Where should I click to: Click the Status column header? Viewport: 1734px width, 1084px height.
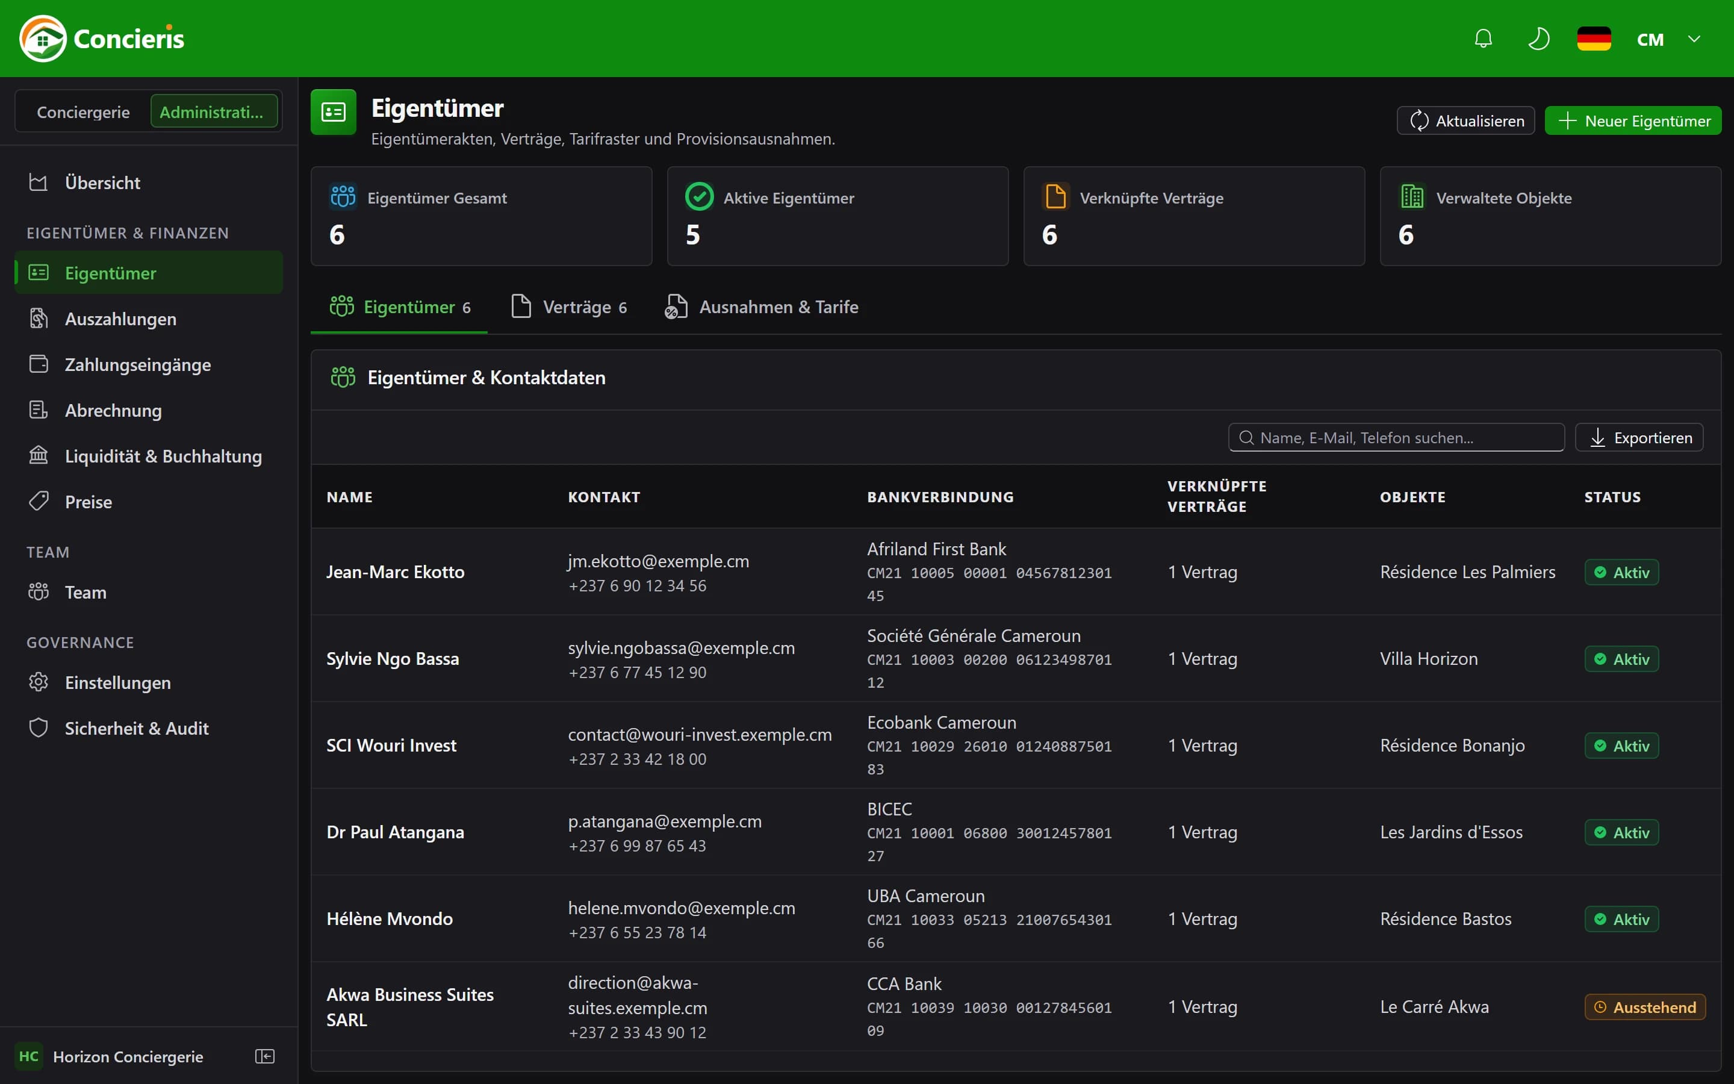click(1612, 497)
